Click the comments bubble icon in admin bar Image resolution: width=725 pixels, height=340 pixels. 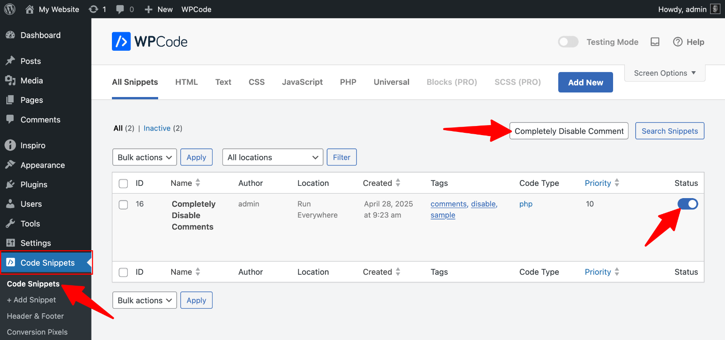tap(120, 9)
